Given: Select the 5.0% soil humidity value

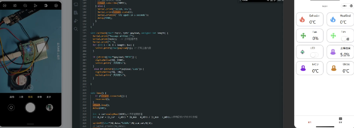Looking at the screenshot, I should tap(345, 55).
